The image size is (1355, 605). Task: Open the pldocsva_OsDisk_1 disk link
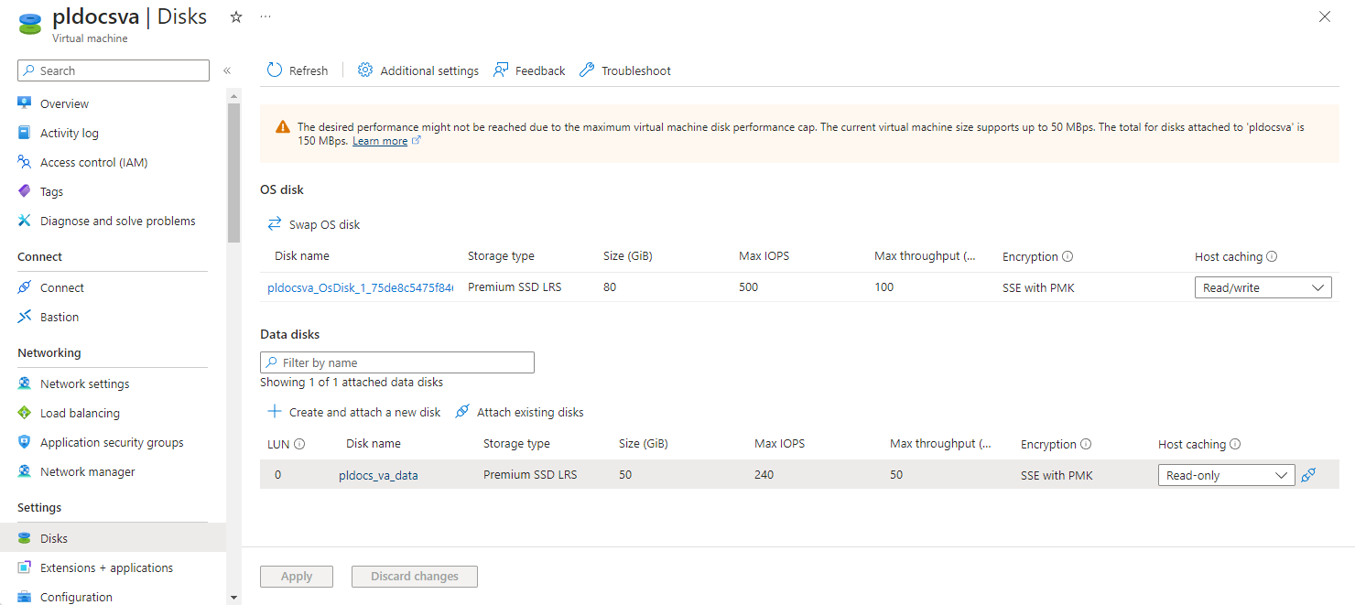click(x=361, y=287)
